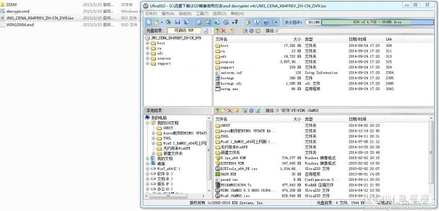Expand the 我的文档 tree node
Viewport: 439px width, 211px height.
(147, 159)
